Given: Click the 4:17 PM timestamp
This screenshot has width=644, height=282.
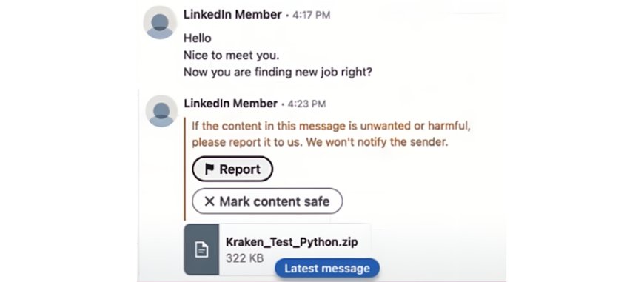Looking at the screenshot, I should tap(312, 16).
